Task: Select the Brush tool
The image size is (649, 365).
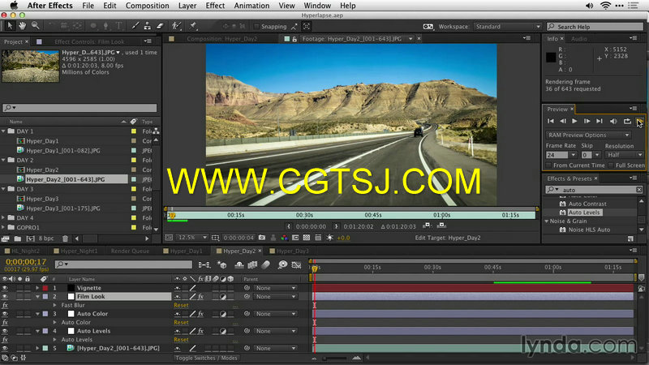Action: [135, 26]
